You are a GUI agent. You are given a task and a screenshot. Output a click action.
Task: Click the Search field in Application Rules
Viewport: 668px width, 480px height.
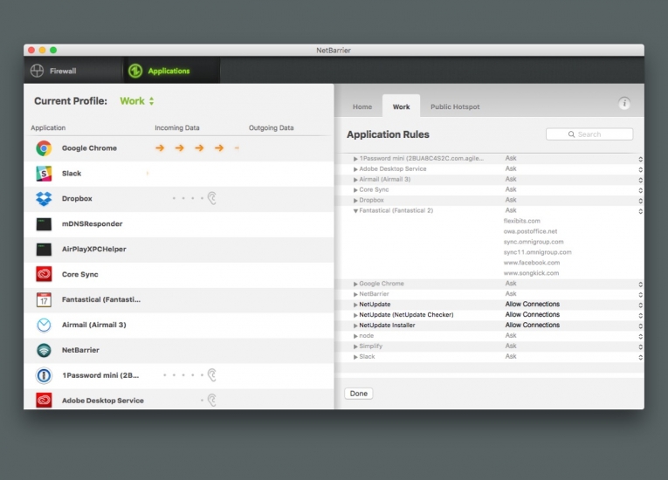coord(589,134)
